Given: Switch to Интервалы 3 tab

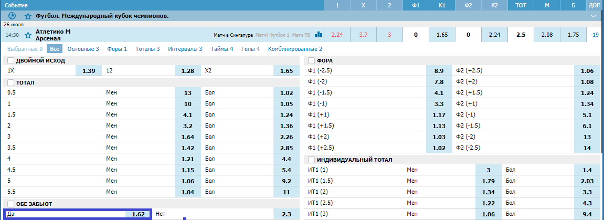Looking at the screenshot, I should coord(185,49).
